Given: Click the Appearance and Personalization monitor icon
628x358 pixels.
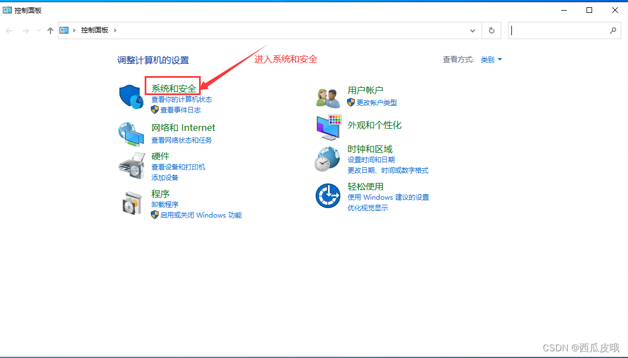Looking at the screenshot, I should click(329, 127).
